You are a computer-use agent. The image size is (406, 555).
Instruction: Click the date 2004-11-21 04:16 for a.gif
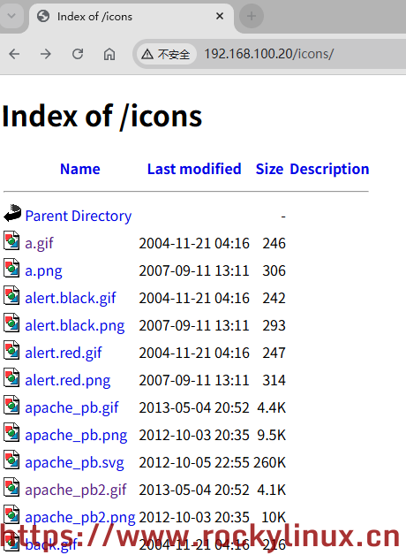pyautogui.click(x=194, y=244)
